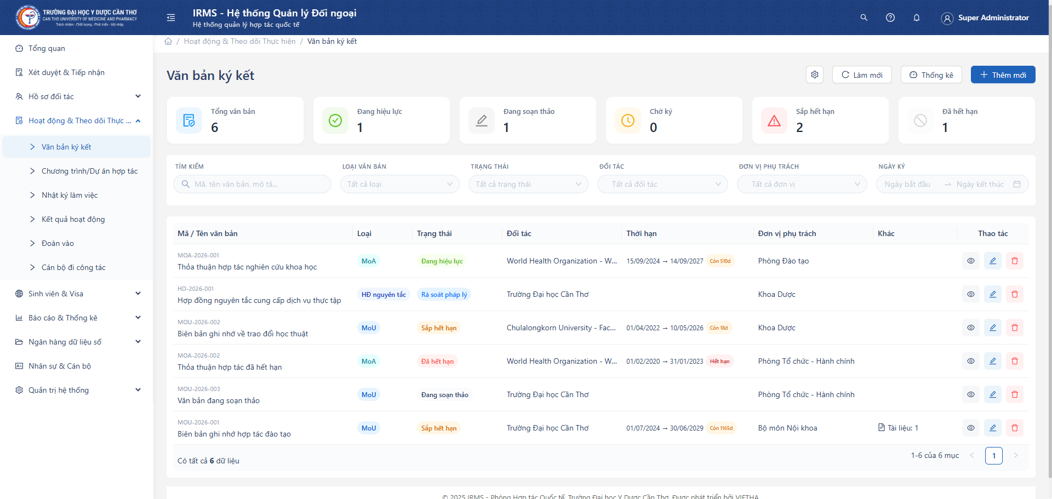View details of MOA-2026-002 with eye icon
Image resolution: width=1052 pixels, height=499 pixels.
[x=970, y=361]
